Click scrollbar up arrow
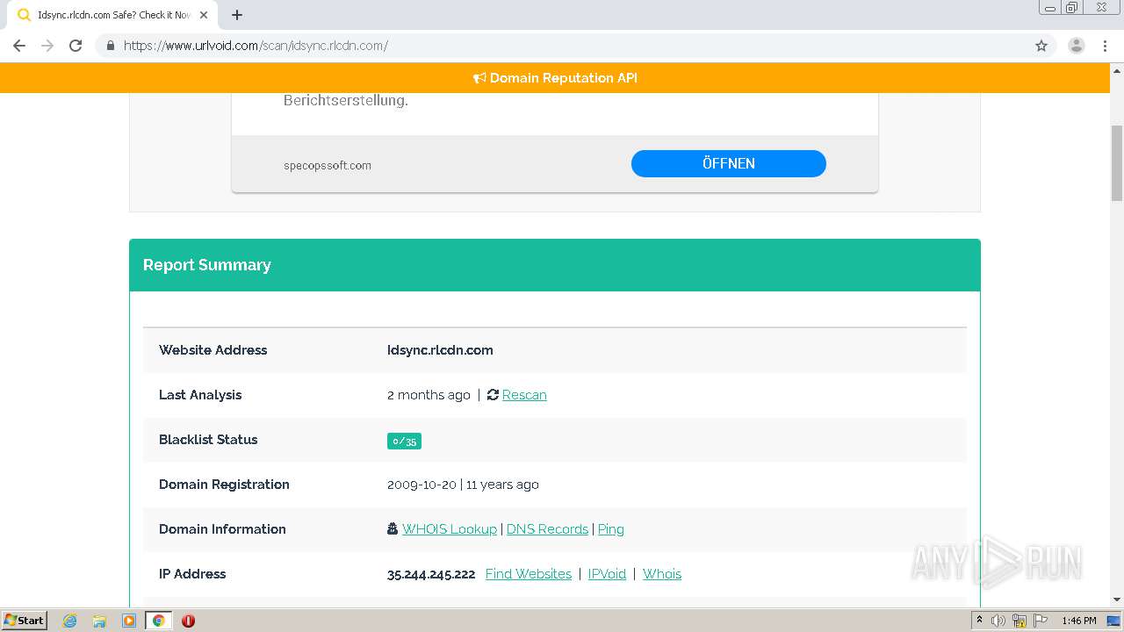The height and width of the screenshot is (632, 1124). [1117, 69]
